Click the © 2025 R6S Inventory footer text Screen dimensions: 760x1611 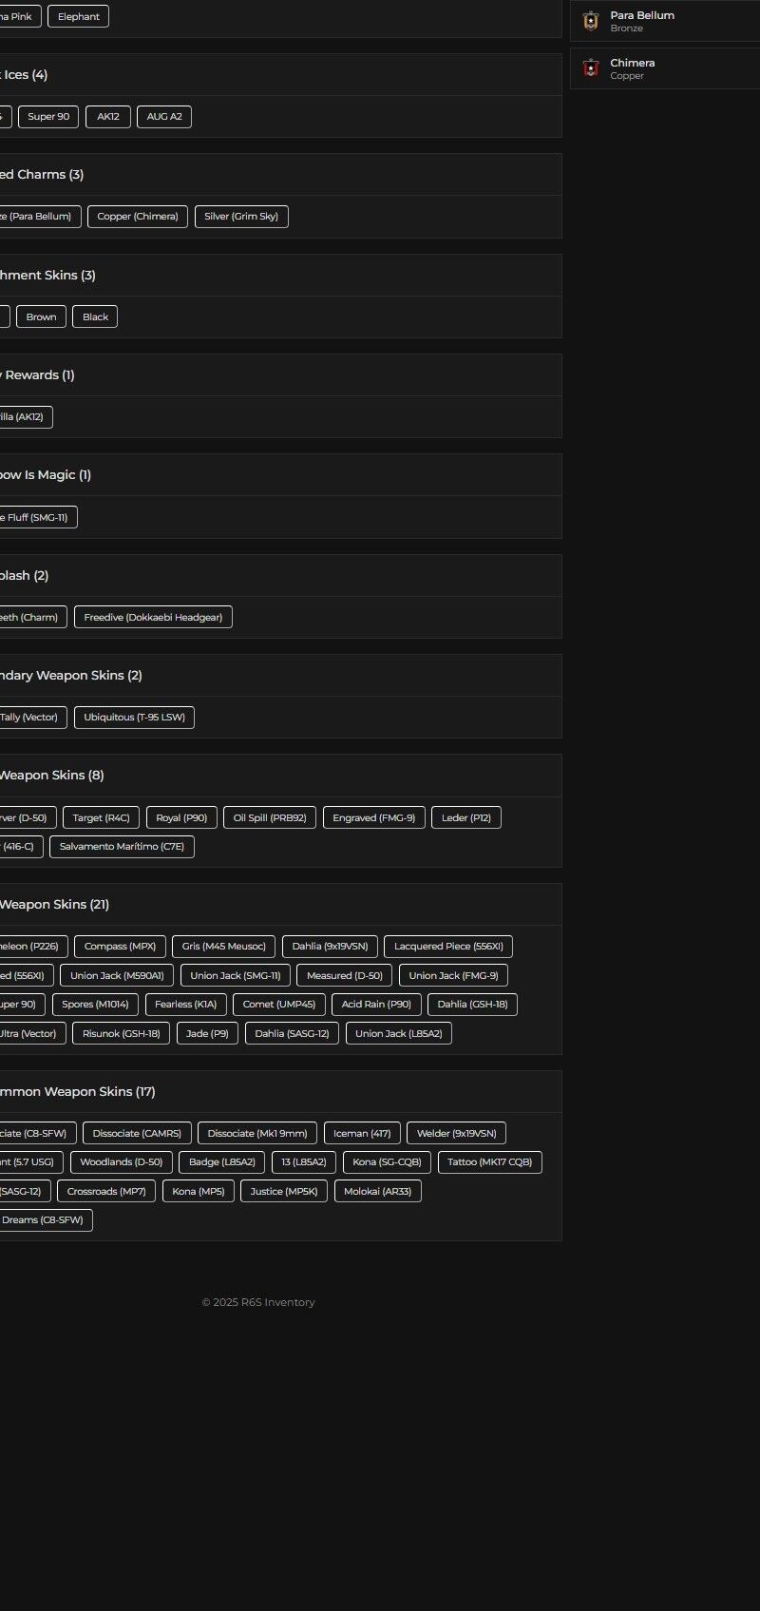(258, 1303)
